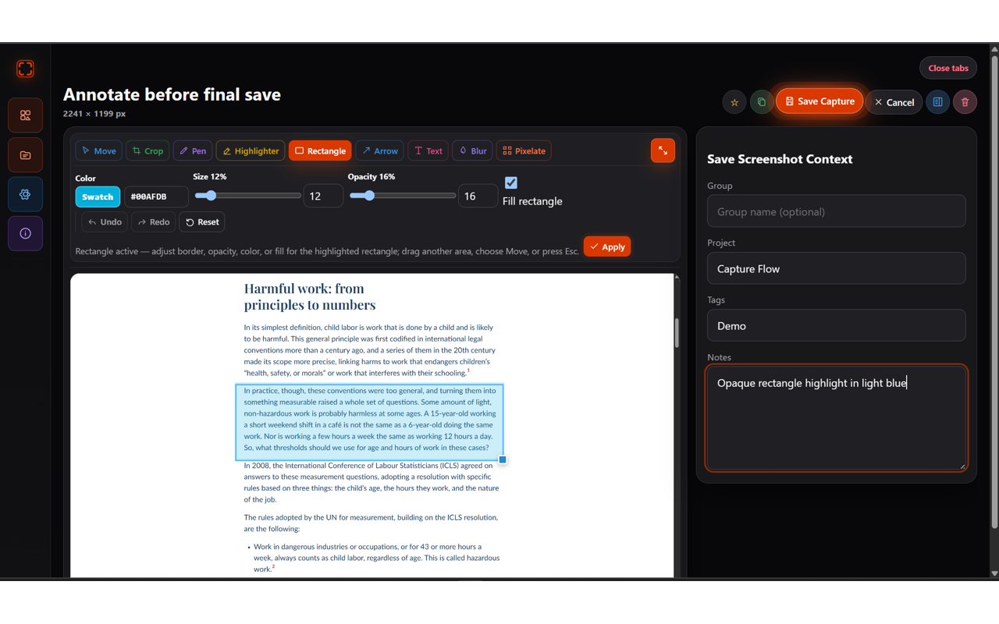Click inside the Notes text area
The image size is (999, 624).
[836, 418]
